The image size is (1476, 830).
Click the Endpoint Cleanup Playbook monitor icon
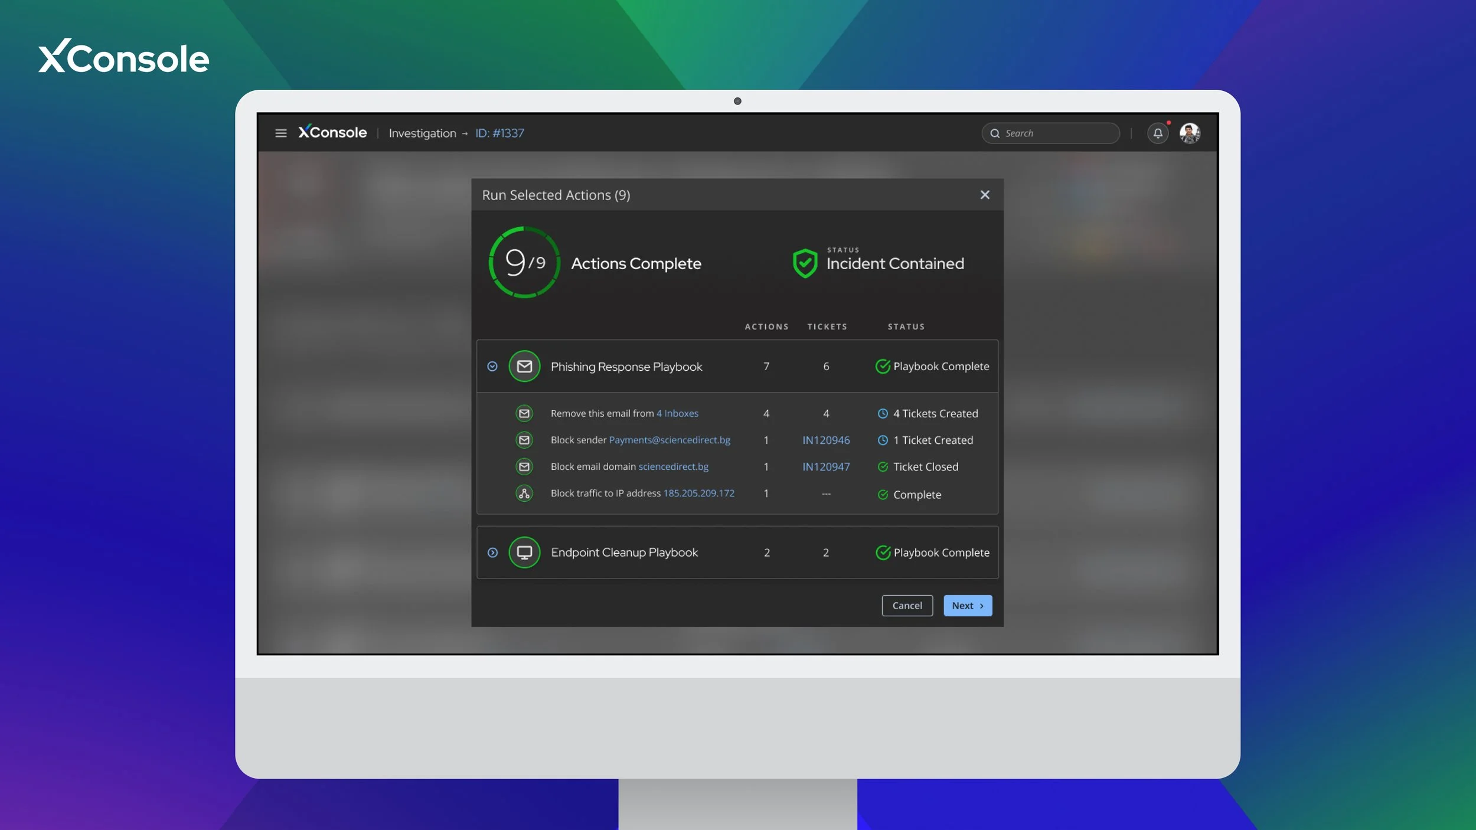tap(524, 553)
